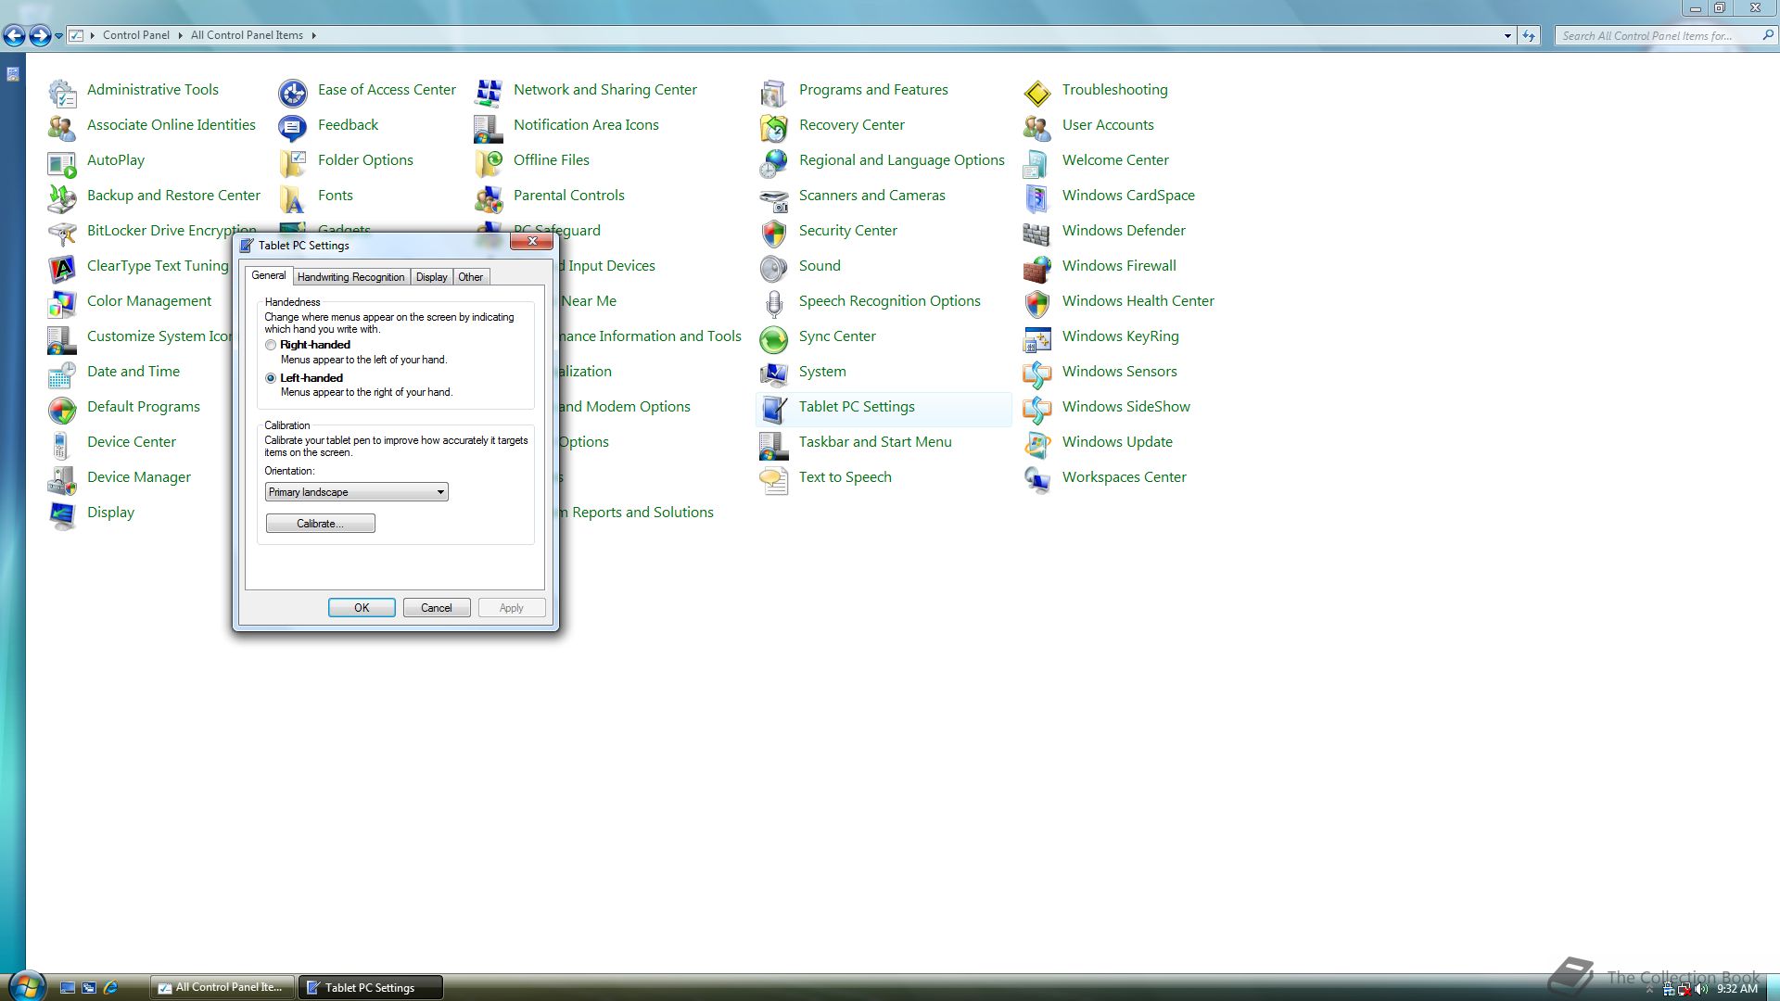The height and width of the screenshot is (1001, 1780).
Task: Launch Internet Explorer from Quick Launch
Action: pos(111,988)
